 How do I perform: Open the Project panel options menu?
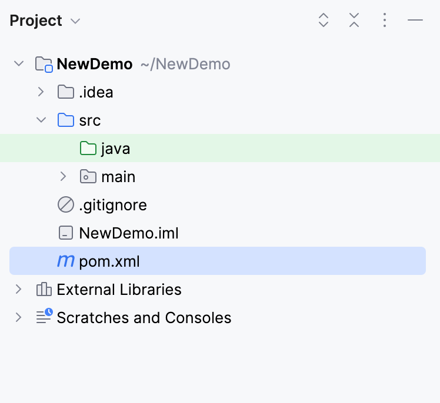point(384,21)
